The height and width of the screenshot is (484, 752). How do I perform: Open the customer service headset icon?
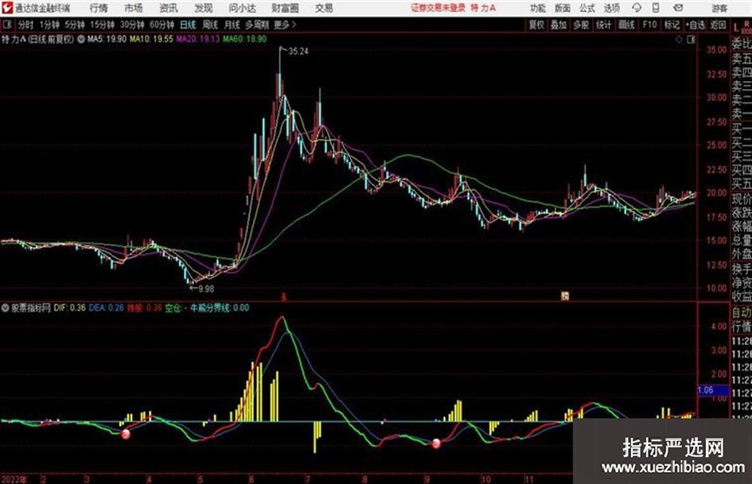click(637, 8)
